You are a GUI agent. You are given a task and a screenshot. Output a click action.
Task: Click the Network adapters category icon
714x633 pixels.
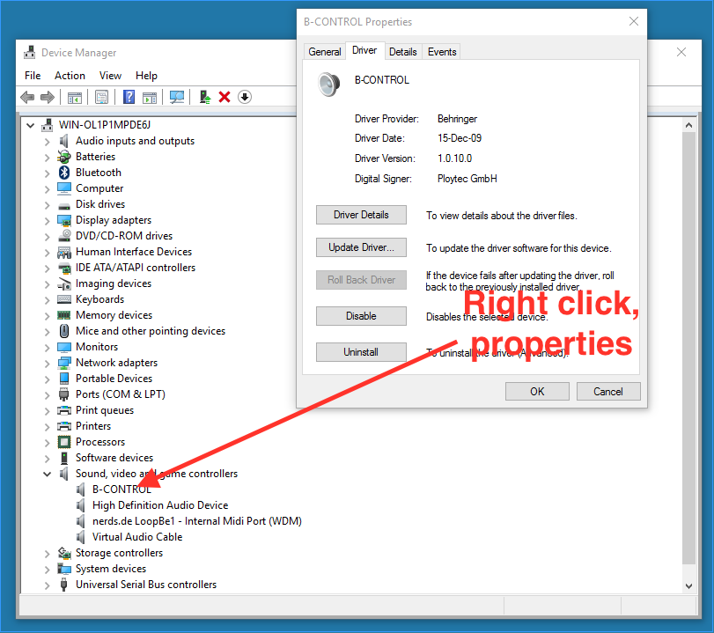(x=64, y=363)
